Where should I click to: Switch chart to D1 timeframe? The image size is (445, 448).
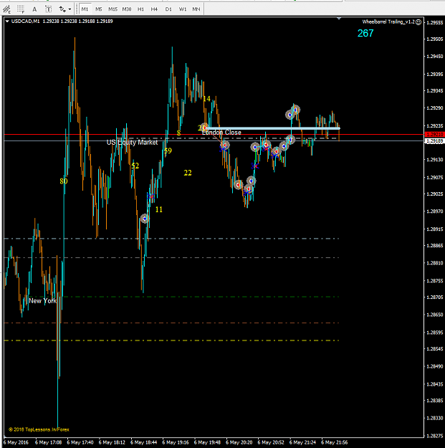click(168, 9)
